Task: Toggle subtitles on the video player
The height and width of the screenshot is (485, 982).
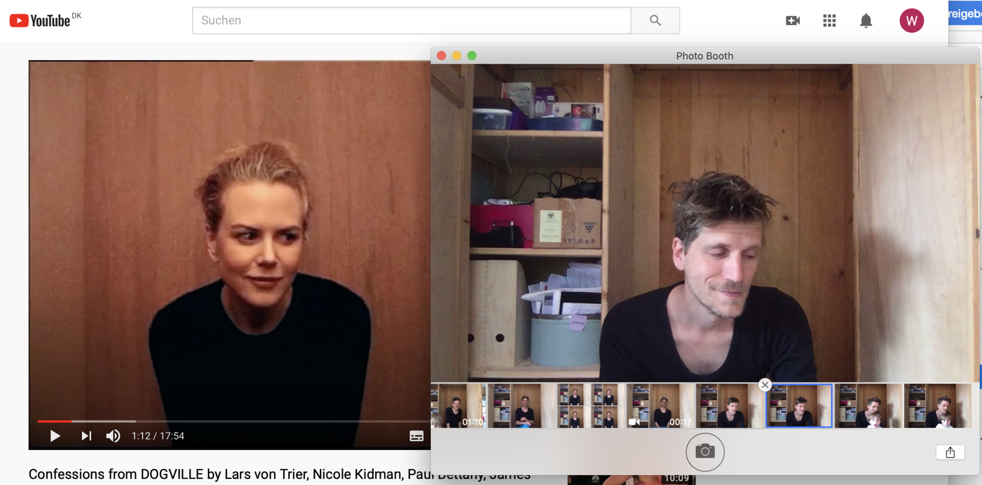Action: (416, 436)
